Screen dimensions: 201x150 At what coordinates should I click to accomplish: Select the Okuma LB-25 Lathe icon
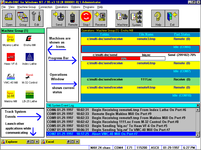[x=30, y=96]
